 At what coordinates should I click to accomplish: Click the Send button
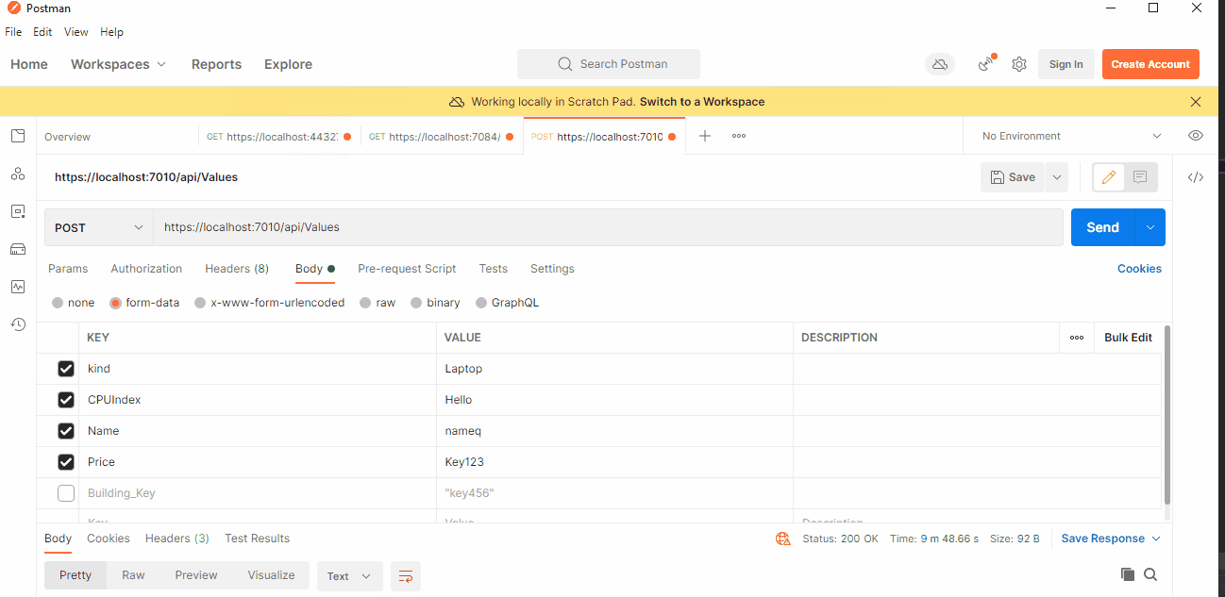coord(1102,227)
